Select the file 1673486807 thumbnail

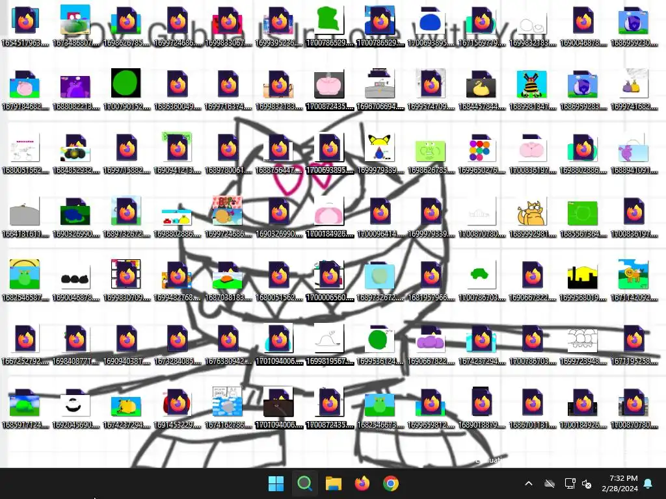75,20
